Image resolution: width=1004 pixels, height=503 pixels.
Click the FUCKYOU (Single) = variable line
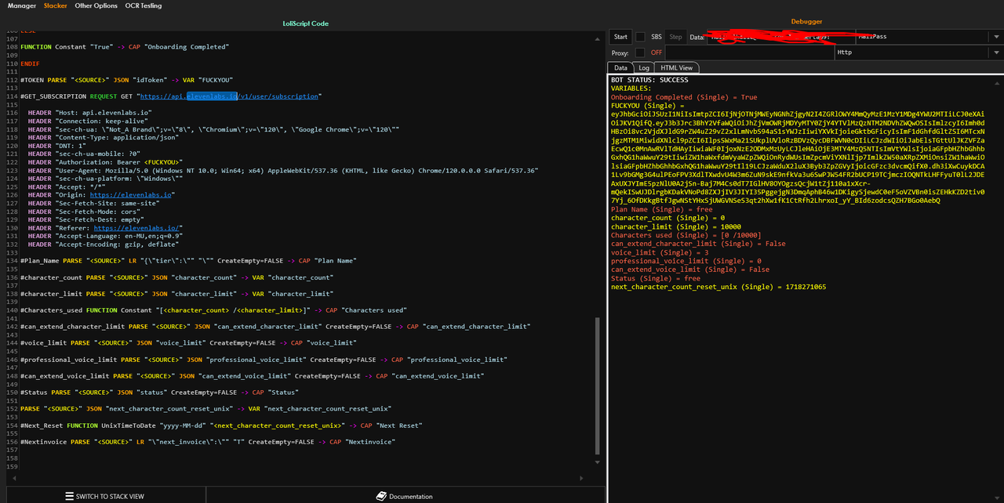(648, 106)
